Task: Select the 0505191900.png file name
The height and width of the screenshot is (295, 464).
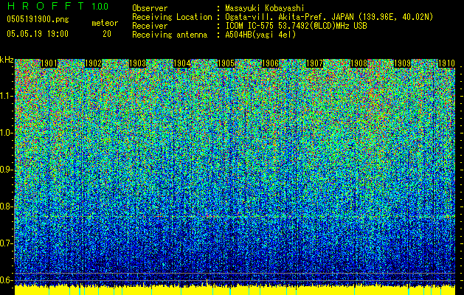Action: tap(38, 20)
